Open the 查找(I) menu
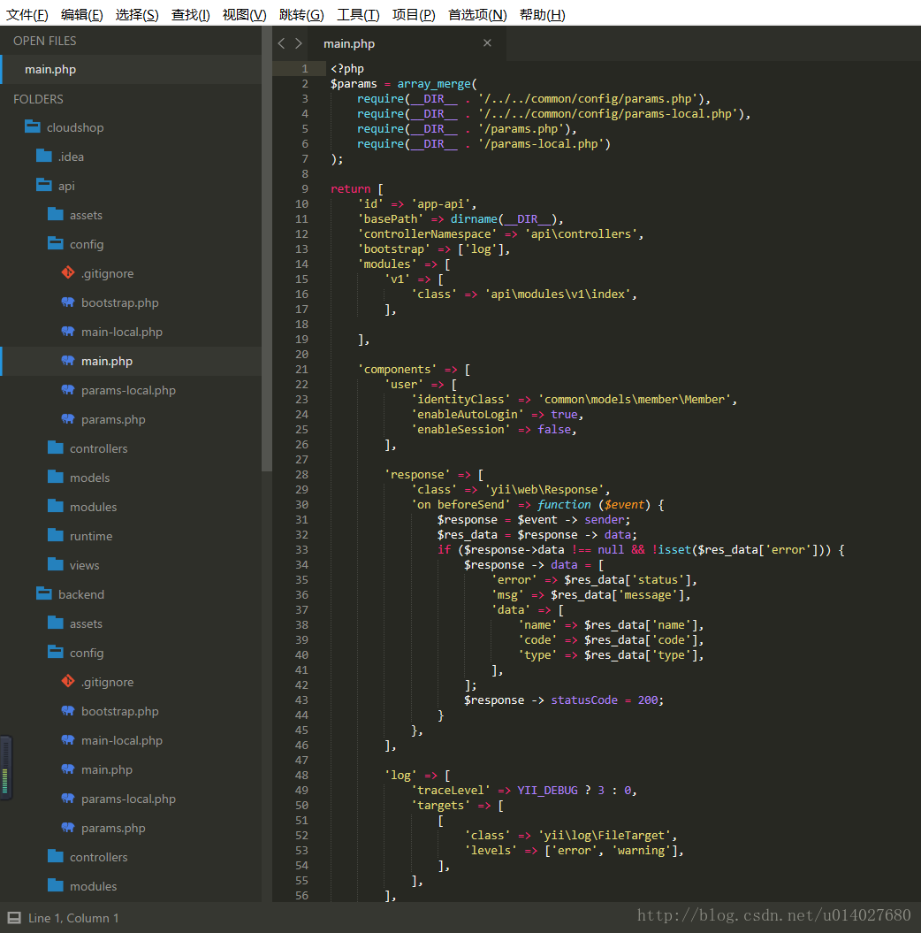The image size is (921, 933). [190, 14]
